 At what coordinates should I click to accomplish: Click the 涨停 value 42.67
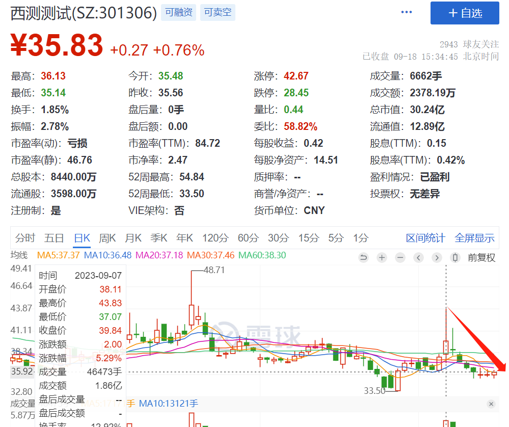point(296,76)
